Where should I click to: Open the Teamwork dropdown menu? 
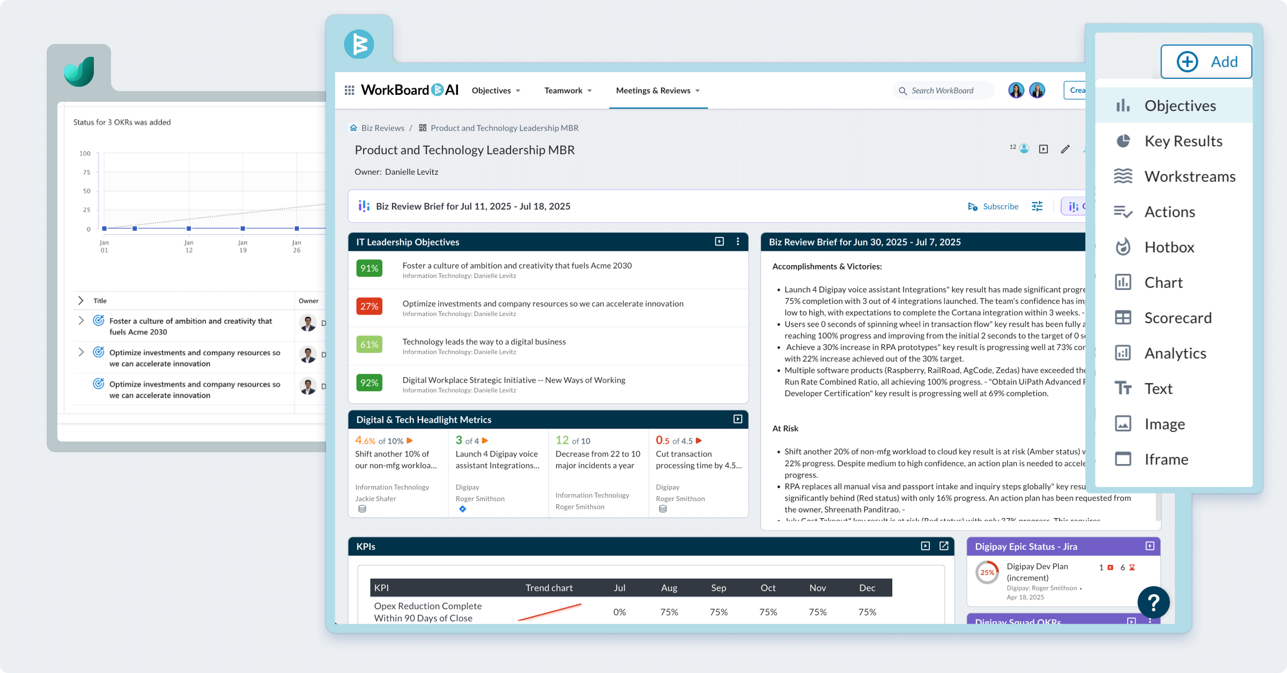click(x=568, y=91)
